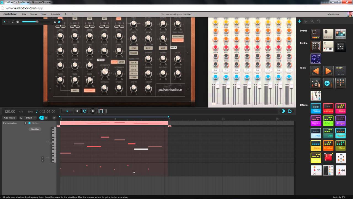Select POLYPHONE voice mode
353x199 pixels.
(x=178, y=40)
